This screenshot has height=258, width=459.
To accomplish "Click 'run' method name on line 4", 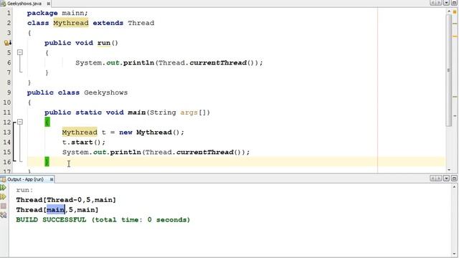I will [x=103, y=43].
